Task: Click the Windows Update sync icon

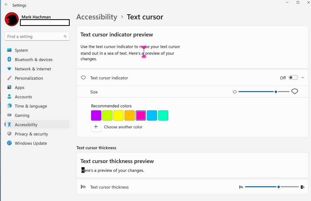Action: tap(9, 143)
